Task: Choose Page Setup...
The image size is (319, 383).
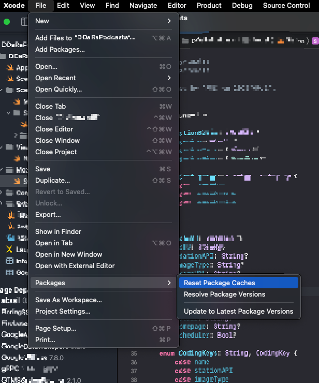Action: (104, 328)
